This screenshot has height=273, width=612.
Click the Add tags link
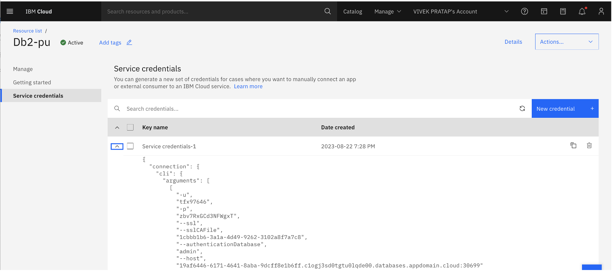pos(110,43)
